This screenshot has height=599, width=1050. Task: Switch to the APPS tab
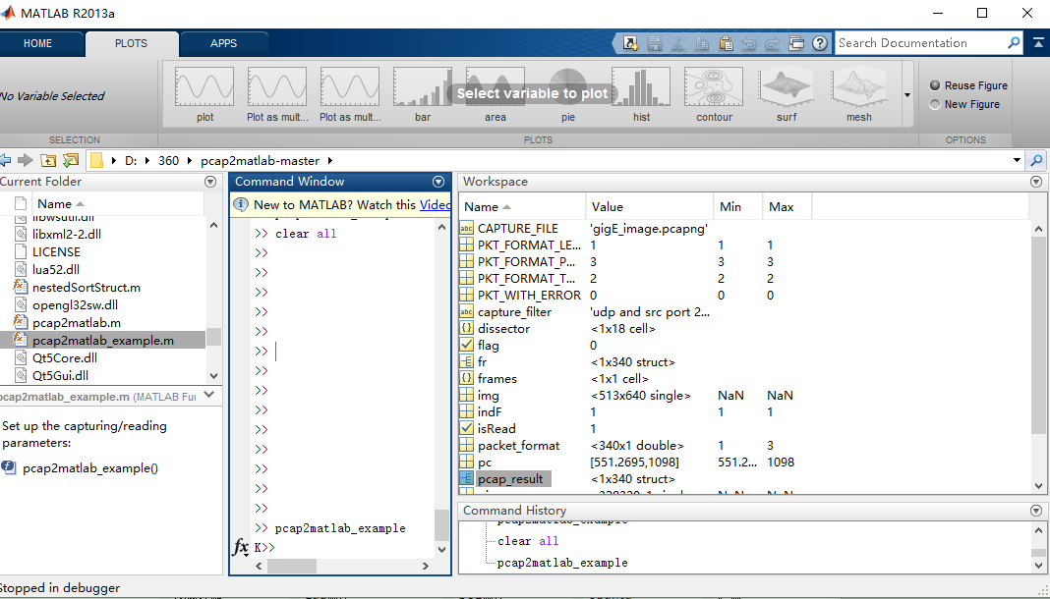pyautogui.click(x=223, y=43)
